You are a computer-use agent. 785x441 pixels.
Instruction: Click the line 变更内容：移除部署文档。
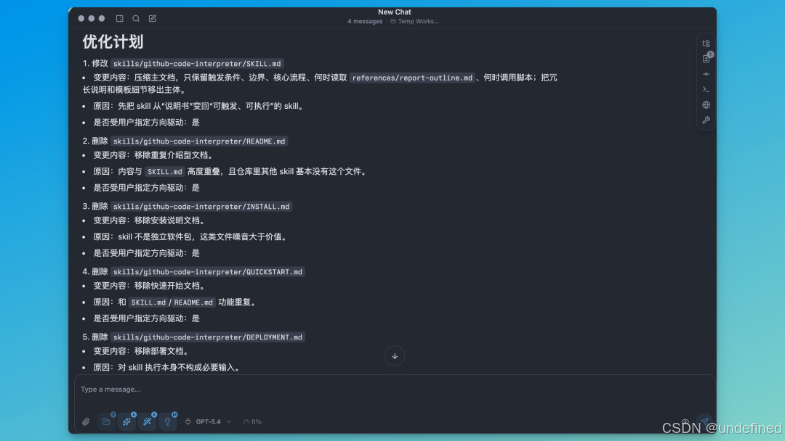click(142, 351)
